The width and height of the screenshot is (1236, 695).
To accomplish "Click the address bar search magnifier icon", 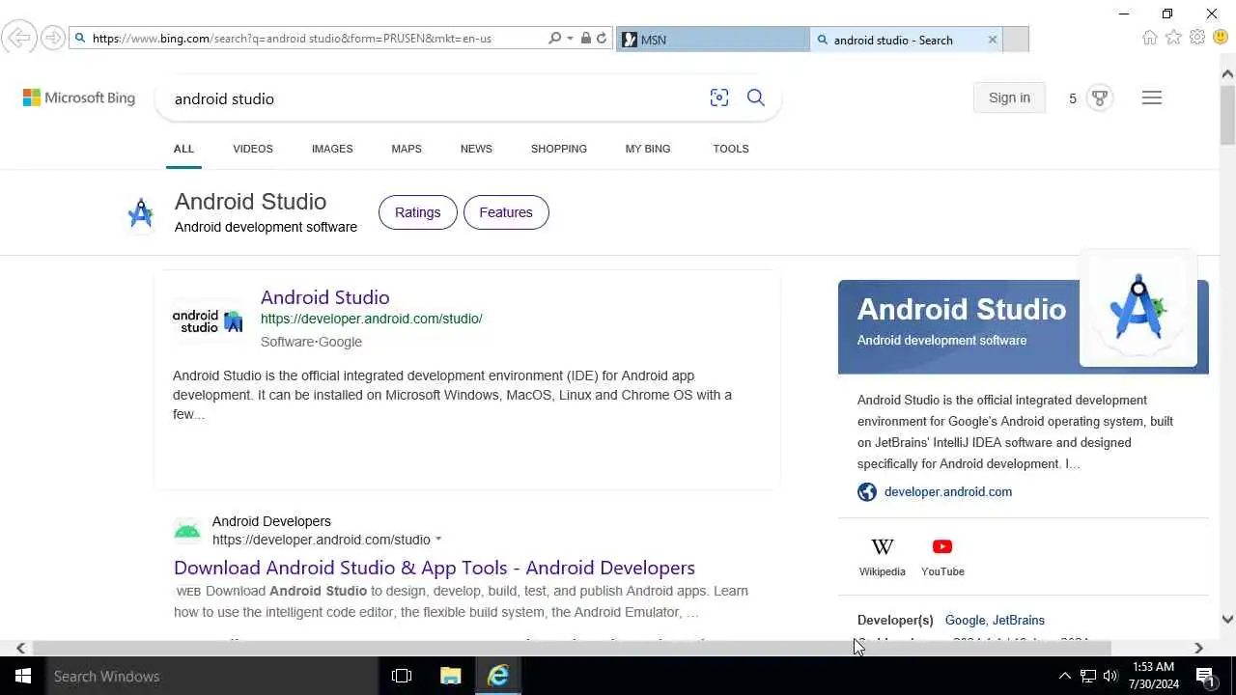I will (554, 39).
